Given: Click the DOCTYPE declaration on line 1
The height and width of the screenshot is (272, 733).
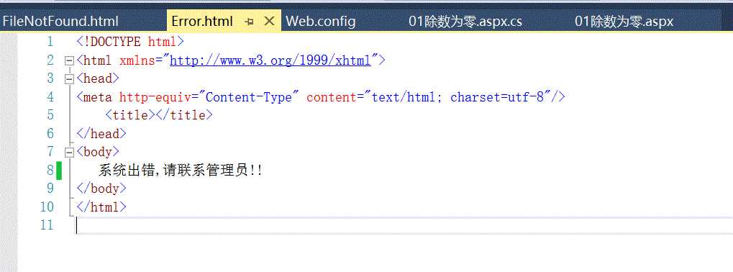Looking at the screenshot, I should (x=130, y=42).
